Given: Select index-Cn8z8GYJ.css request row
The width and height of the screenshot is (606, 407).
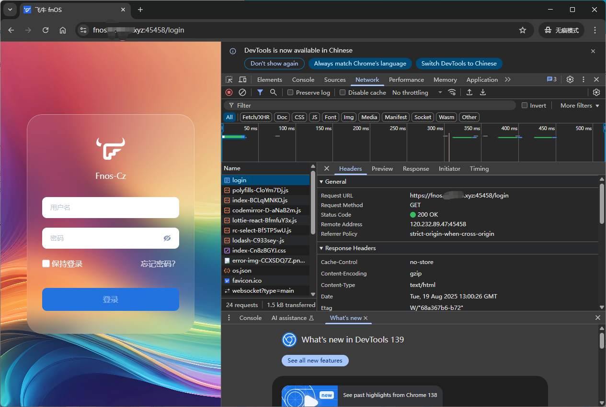Looking at the screenshot, I should (x=265, y=251).
